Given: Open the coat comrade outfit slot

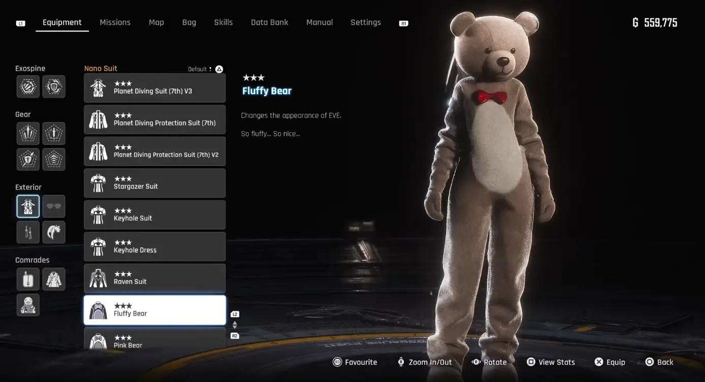Looking at the screenshot, I should coord(53,279).
